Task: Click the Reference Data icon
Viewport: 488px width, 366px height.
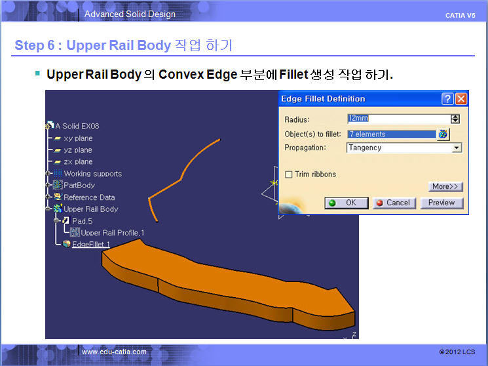Action: coord(58,197)
